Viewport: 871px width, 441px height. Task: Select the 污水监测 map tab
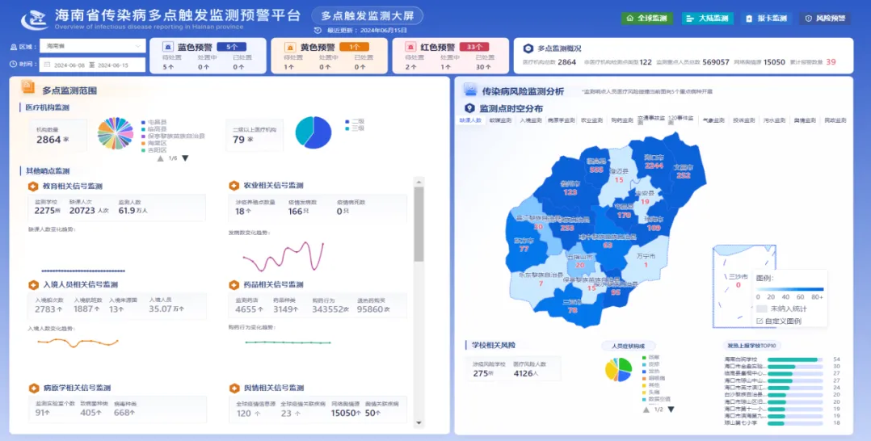(774, 120)
